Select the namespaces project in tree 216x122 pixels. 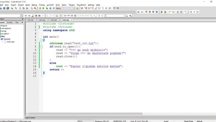[x=6, y=28]
